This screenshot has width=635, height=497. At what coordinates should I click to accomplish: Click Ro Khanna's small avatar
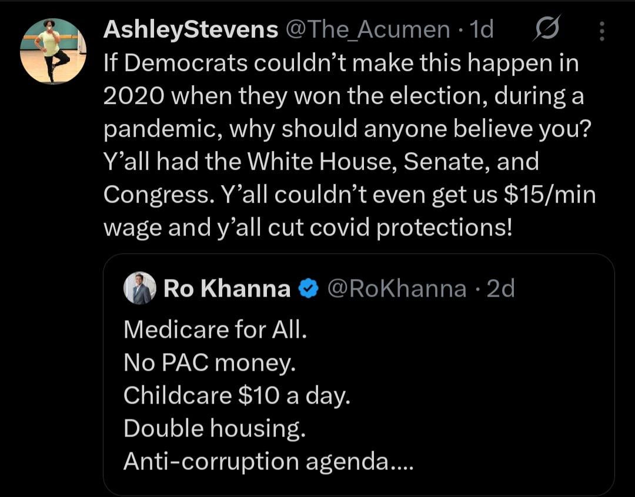click(x=141, y=288)
